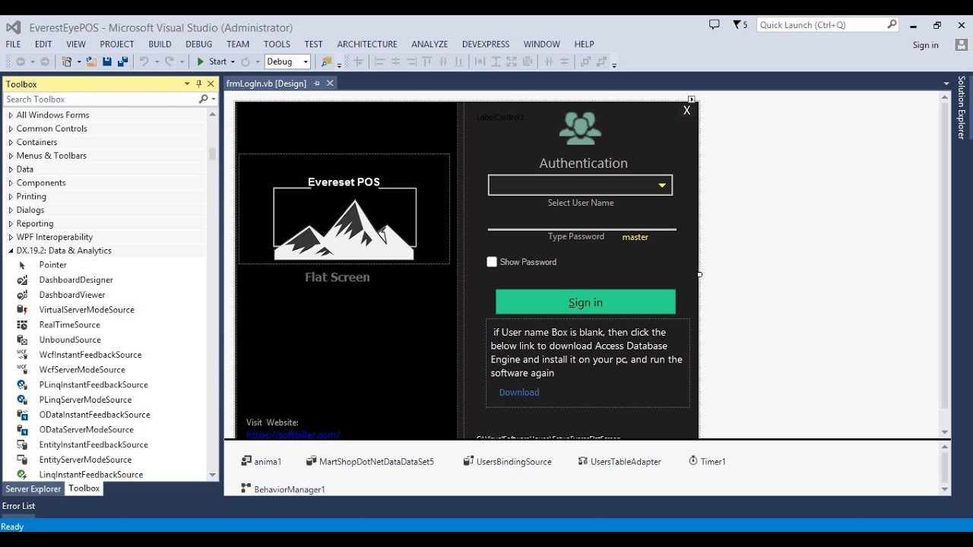Select the Pointer tool in Toolbox

pos(53,264)
